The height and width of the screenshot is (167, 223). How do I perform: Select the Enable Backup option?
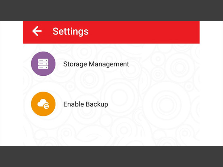pyautogui.click(x=85, y=104)
